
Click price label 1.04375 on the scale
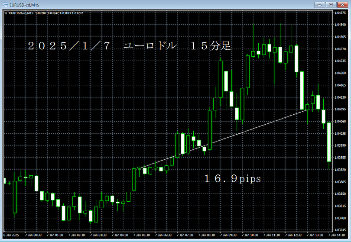340,13
